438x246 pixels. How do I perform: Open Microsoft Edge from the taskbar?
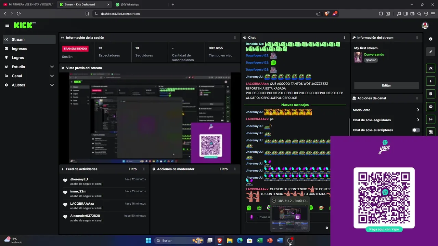pyautogui.click(x=240, y=241)
